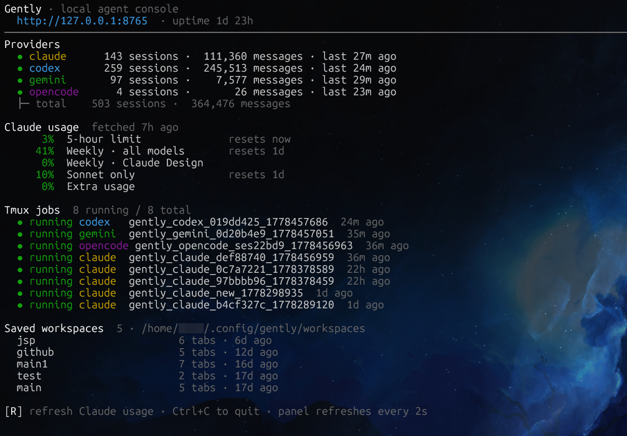Click the status dot of gently_opencode job
The height and width of the screenshot is (436, 627).
20,246
